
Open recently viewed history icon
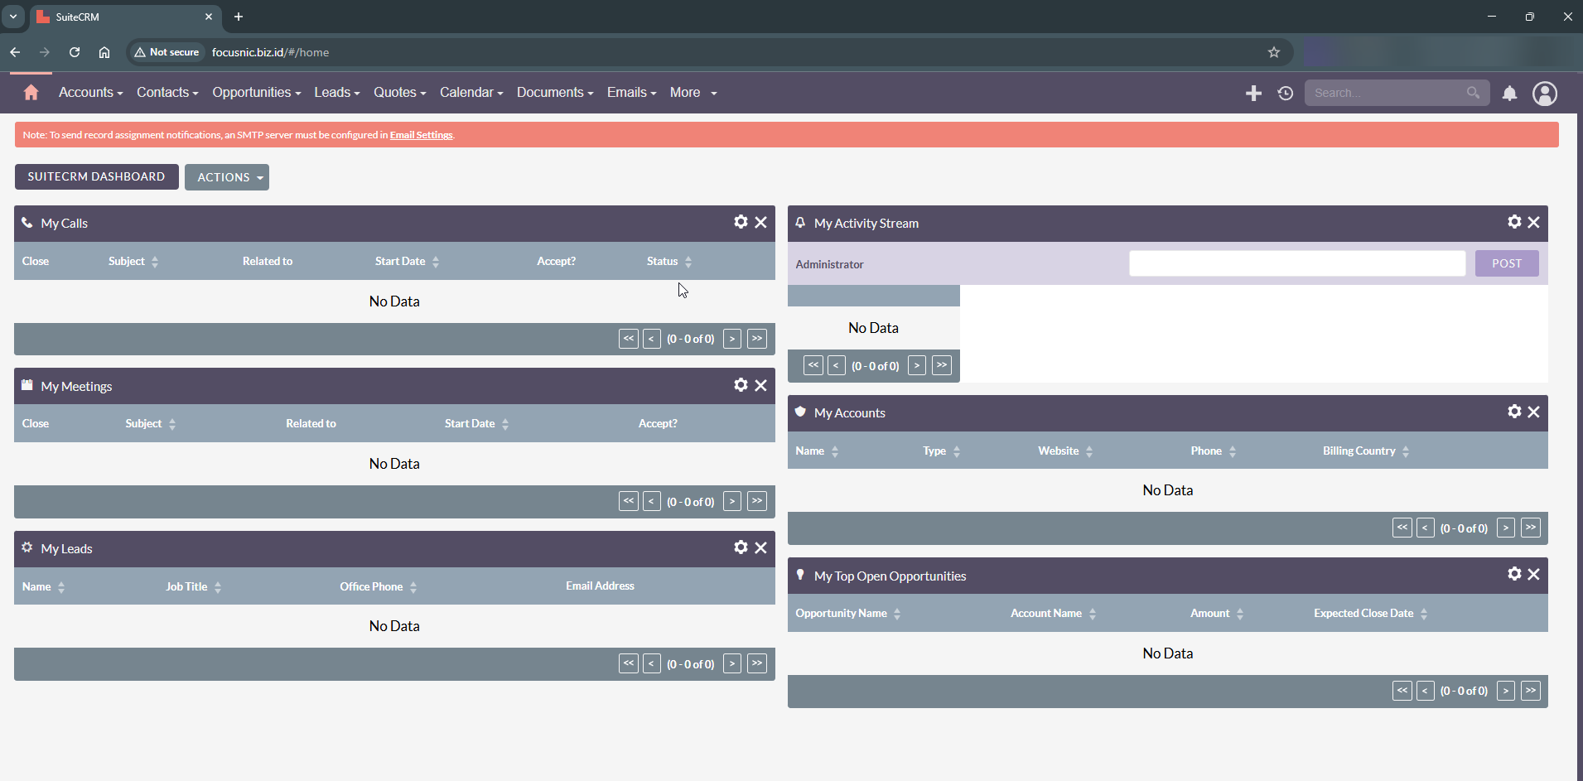coord(1285,94)
